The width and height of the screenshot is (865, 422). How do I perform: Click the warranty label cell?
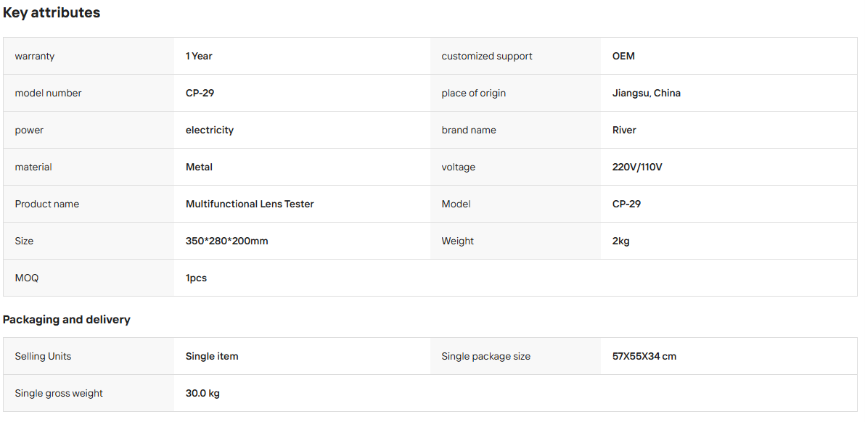[x=89, y=56]
